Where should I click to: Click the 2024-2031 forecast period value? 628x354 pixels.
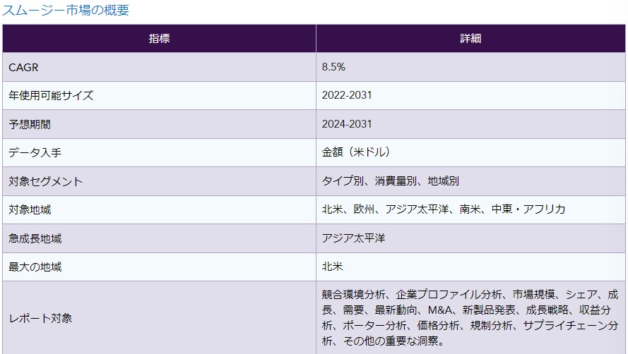pos(347,124)
